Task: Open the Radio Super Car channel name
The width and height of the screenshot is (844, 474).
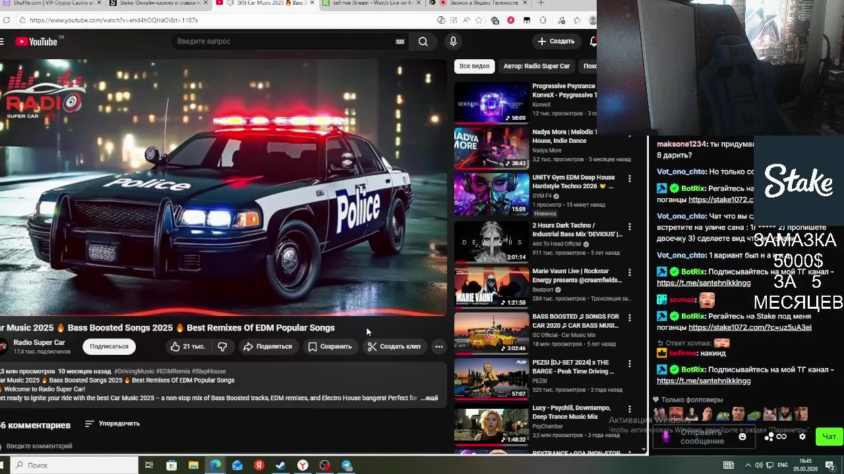Action: tap(40, 342)
